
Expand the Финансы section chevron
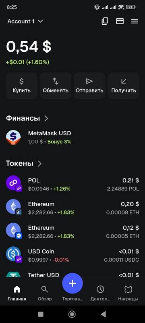click(x=46, y=118)
